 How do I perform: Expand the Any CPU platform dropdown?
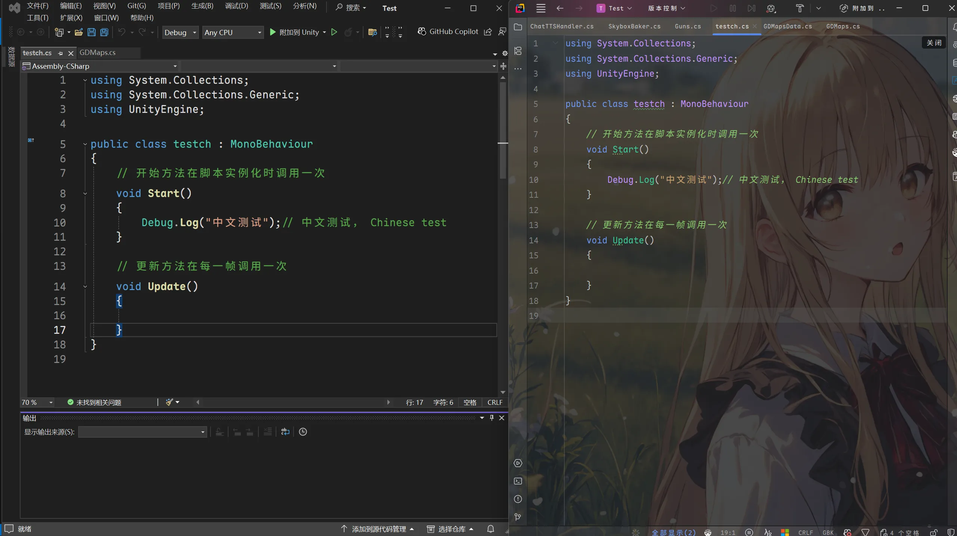tap(259, 33)
